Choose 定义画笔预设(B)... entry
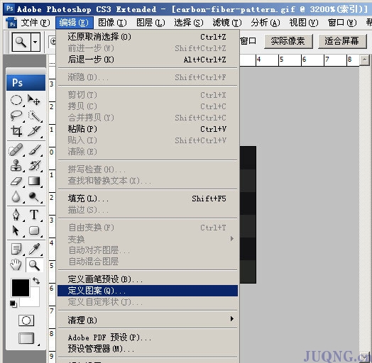This screenshot has height=363, width=372. tap(148, 279)
